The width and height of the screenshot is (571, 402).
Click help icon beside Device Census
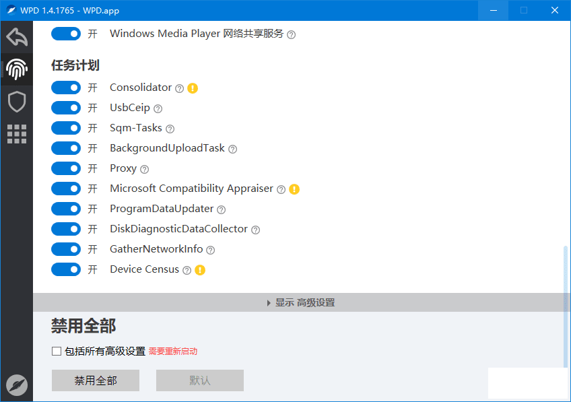(x=187, y=270)
